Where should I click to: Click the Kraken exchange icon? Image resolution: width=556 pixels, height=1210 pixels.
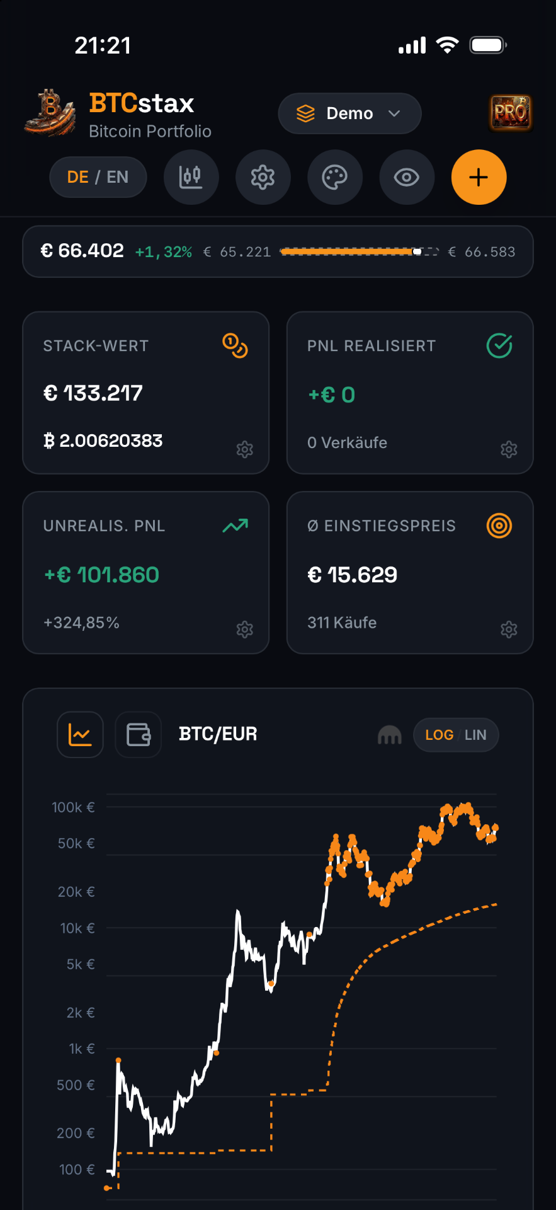click(389, 735)
